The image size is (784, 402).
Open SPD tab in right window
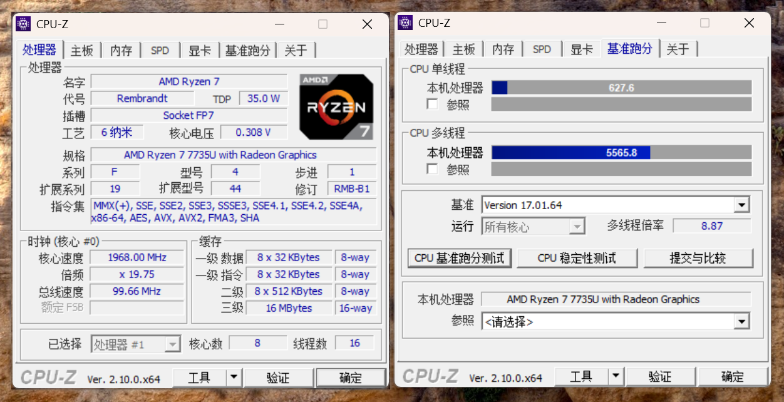coord(542,49)
